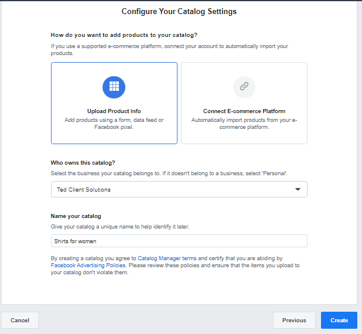Click the 'How do you want to add products' heading
This screenshot has width=362, height=334.
124,35
